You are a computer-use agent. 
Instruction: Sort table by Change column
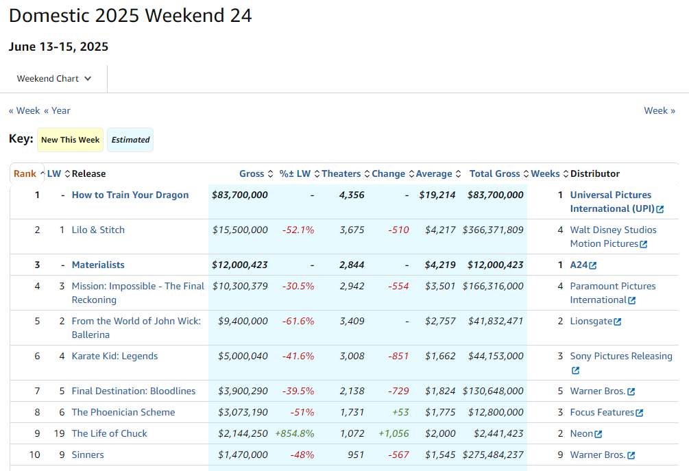click(393, 173)
